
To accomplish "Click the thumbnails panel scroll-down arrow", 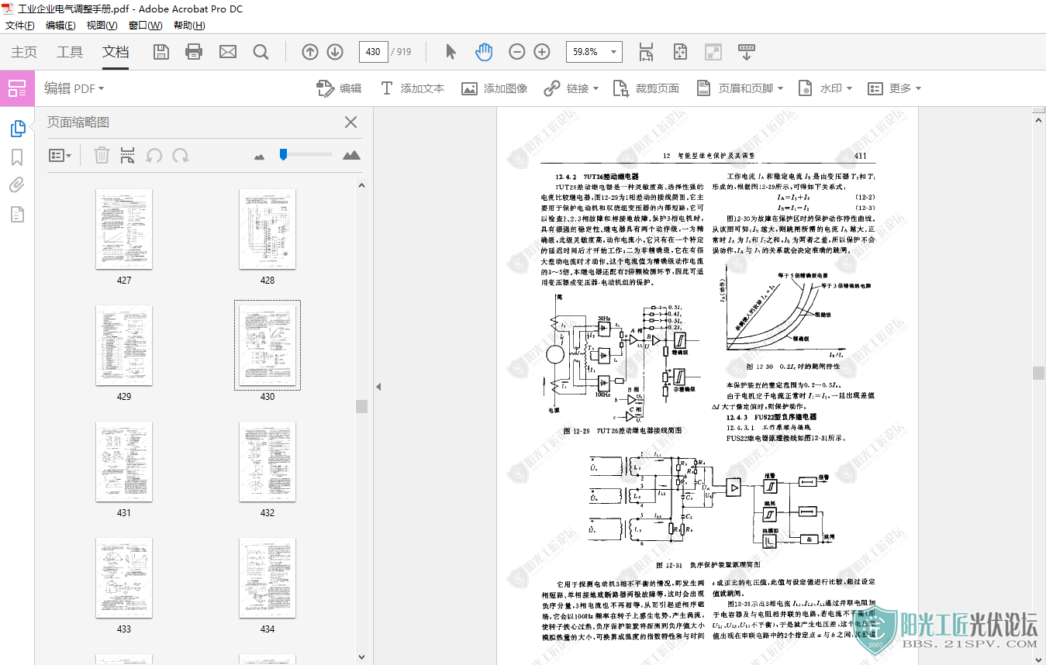I will click(361, 658).
